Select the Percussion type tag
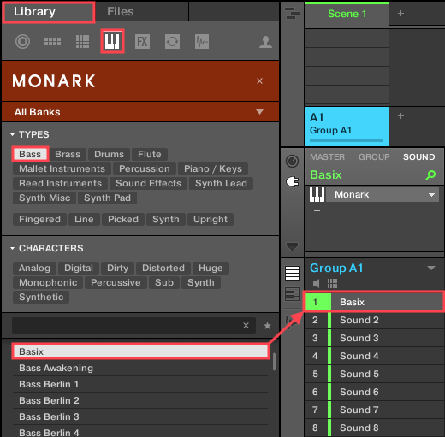Image resolution: width=445 pixels, height=437 pixels. pyautogui.click(x=145, y=168)
